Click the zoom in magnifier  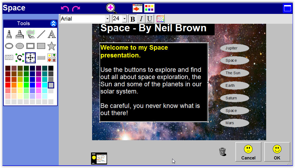pos(111,8)
